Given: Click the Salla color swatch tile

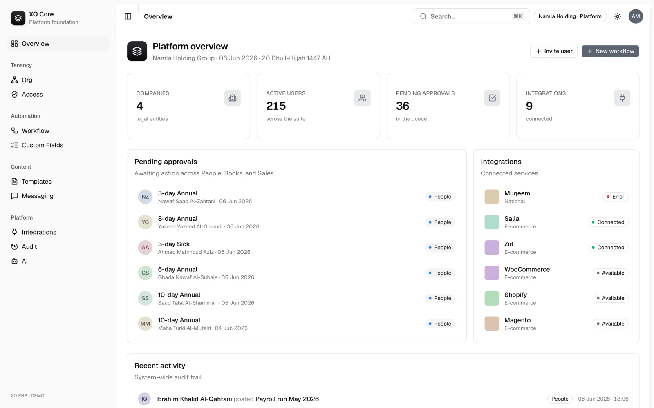Looking at the screenshot, I should (492, 222).
